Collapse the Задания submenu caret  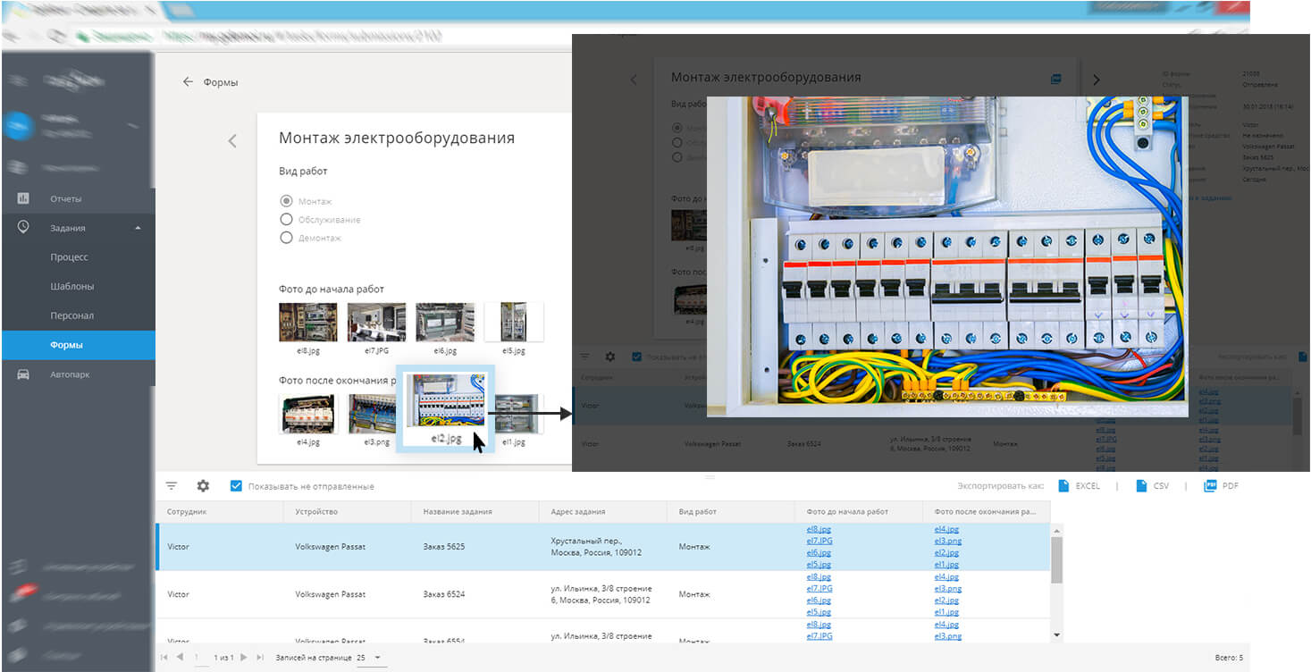(138, 228)
